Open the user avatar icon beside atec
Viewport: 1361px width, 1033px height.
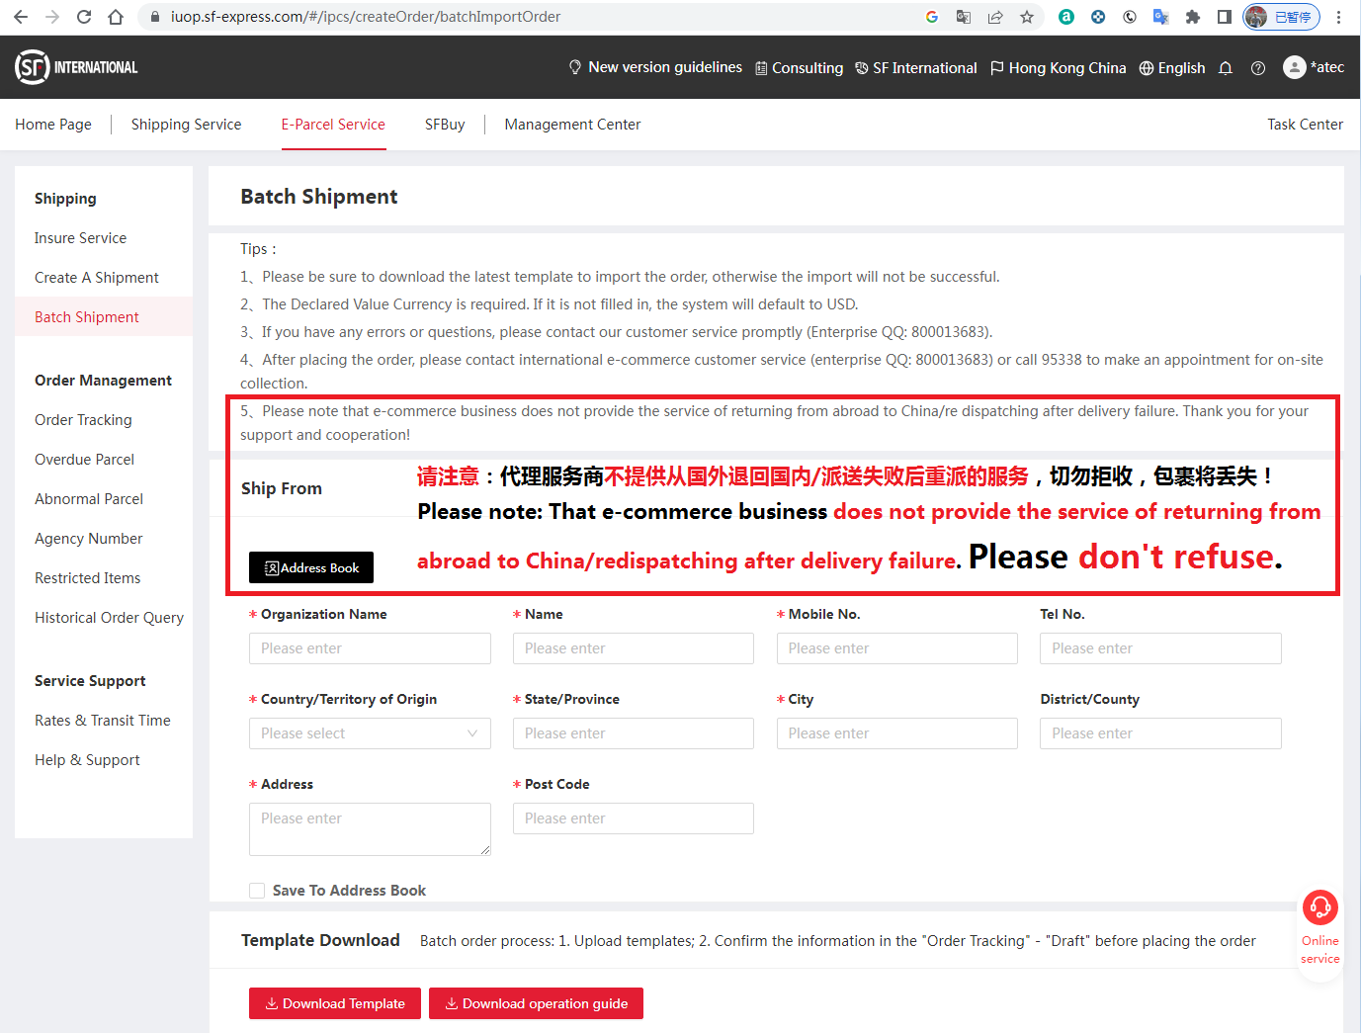point(1294,67)
